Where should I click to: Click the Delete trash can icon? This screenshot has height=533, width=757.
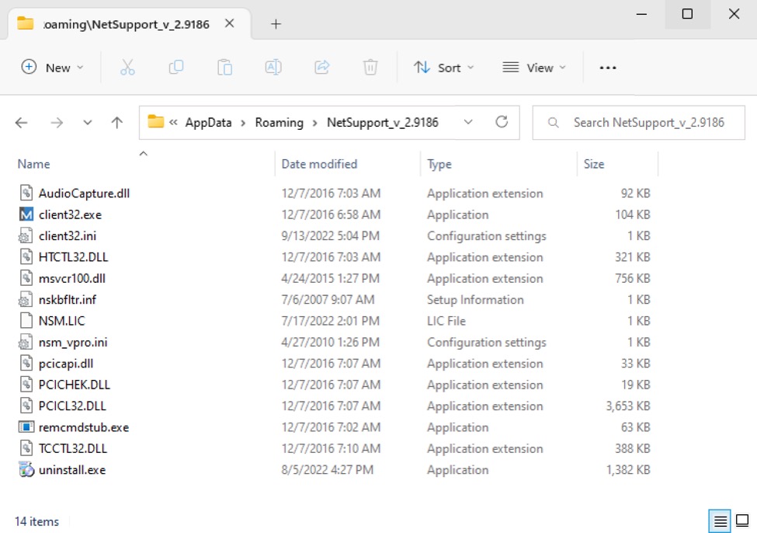370,68
